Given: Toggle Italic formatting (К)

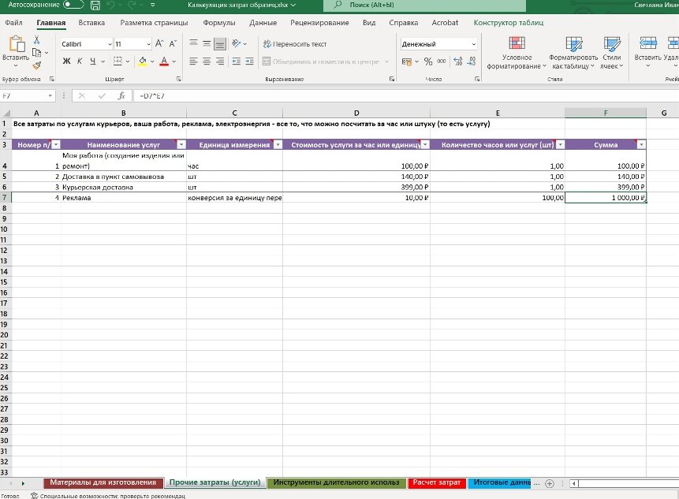Looking at the screenshot, I should [x=80, y=61].
